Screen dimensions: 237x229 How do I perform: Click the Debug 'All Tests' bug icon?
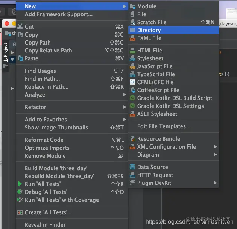click(20, 192)
